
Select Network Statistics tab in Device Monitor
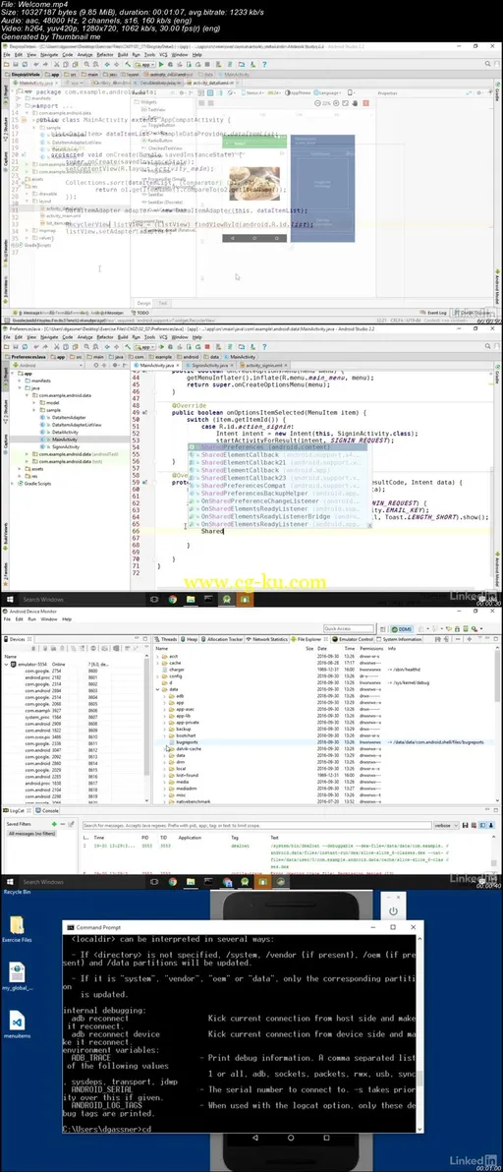[x=268, y=639]
